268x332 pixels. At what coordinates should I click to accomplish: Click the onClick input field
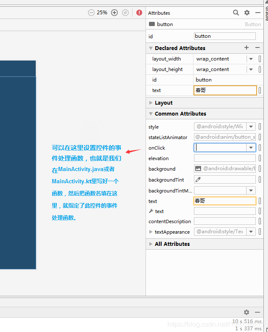pyautogui.click(x=220, y=148)
